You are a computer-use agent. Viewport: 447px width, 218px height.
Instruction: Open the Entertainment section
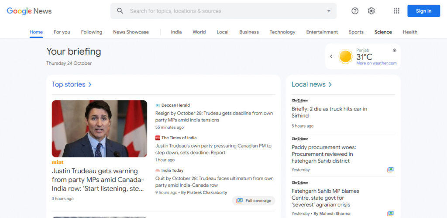[x=322, y=32]
